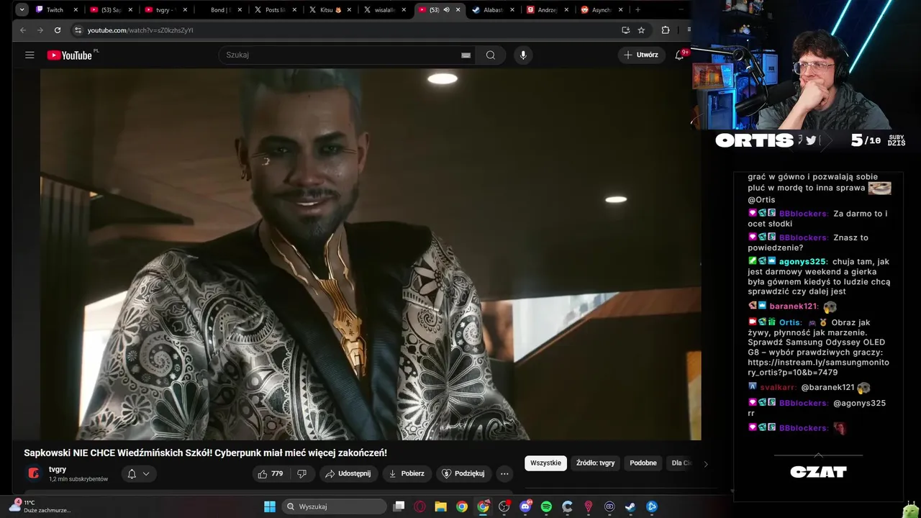Open Opera from the taskbar
Viewport: 921px width, 518px height.
click(x=419, y=506)
